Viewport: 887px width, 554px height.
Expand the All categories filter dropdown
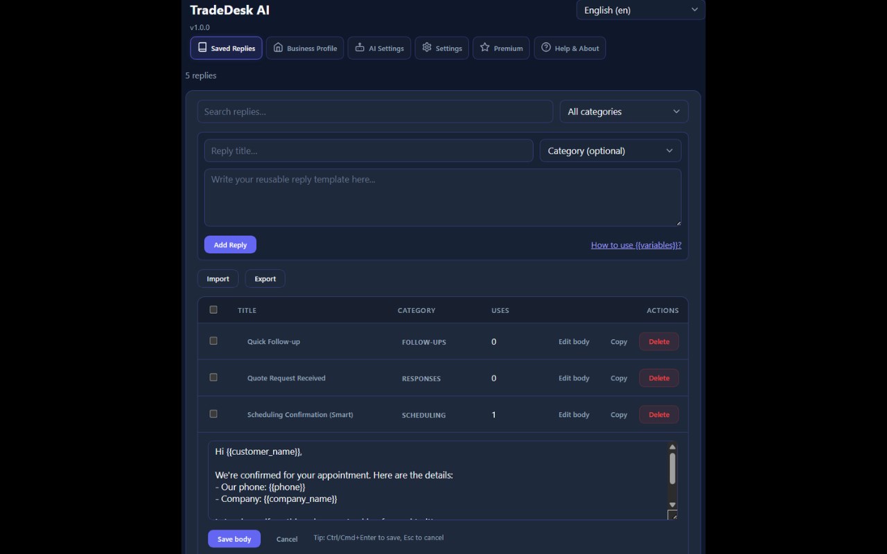(624, 111)
